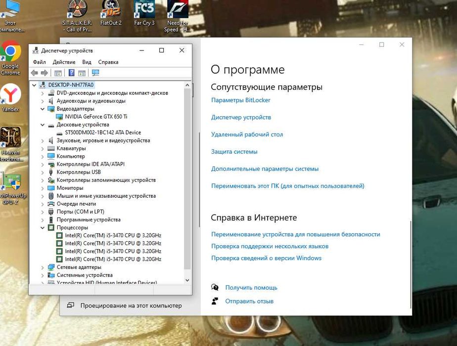Open the FlatOut 2 desktop shortcut
This screenshot has width=457, height=346.
(x=111, y=13)
